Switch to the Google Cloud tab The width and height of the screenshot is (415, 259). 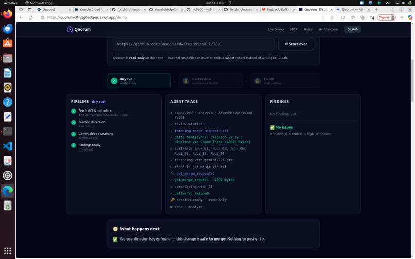[x=91, y=10]
